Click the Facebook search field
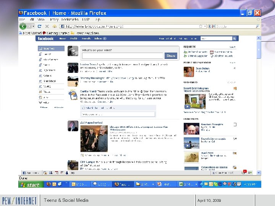Viewport: 275px width, 206px height. [217, 39]
